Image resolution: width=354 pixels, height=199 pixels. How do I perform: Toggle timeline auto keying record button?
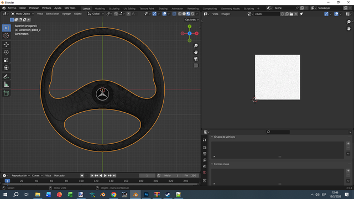coord(82,176)
